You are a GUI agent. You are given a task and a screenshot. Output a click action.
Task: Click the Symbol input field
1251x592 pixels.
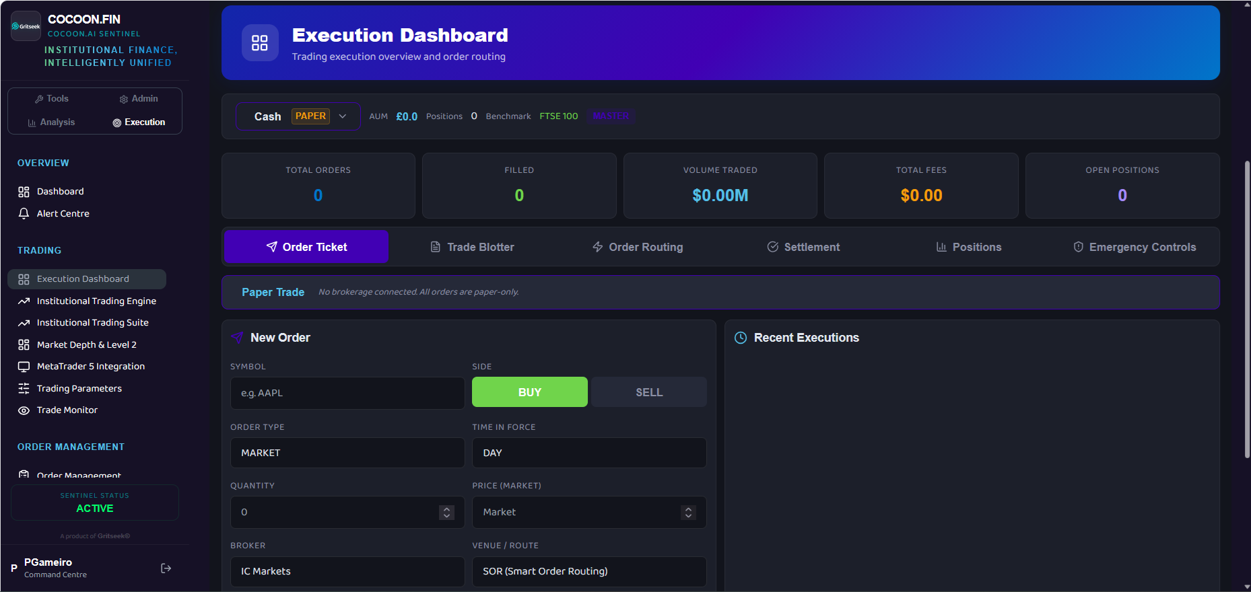pos(347,393)
